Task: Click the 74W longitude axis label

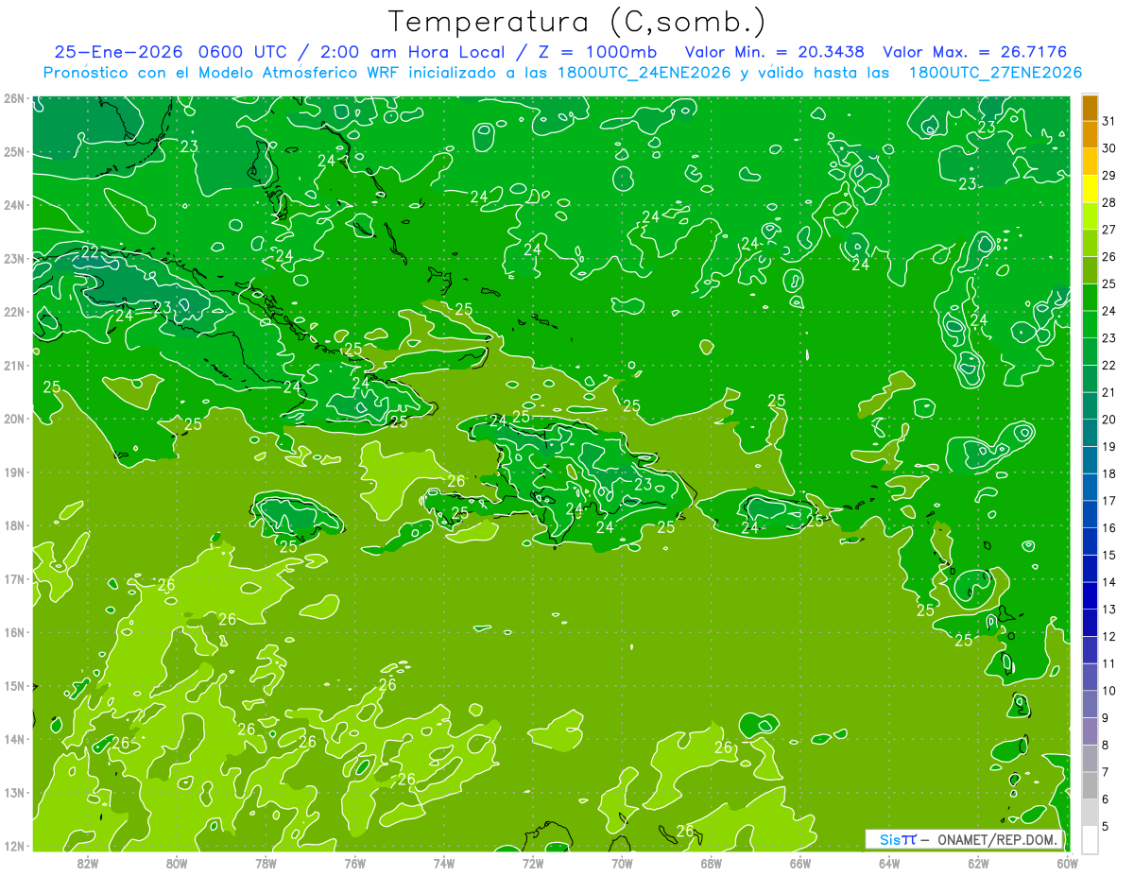Action: pyautogui.click(x=444, y=863)
